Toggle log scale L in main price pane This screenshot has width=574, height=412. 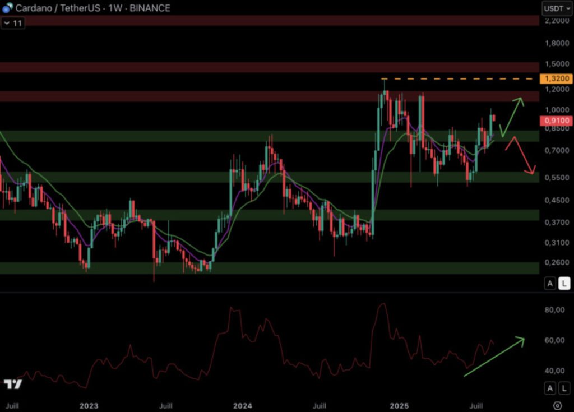[x=563, y=284]
